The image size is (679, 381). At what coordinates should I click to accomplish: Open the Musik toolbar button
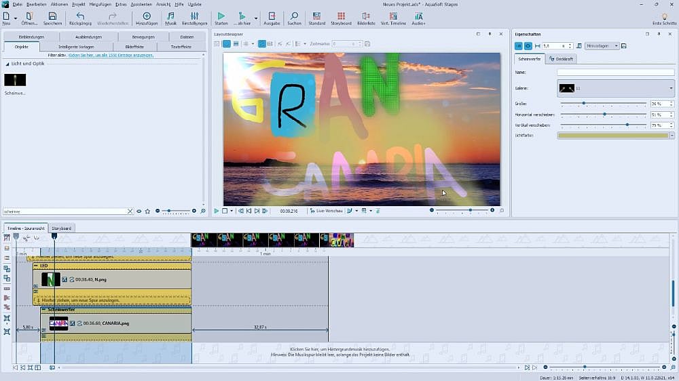point(170,16)
